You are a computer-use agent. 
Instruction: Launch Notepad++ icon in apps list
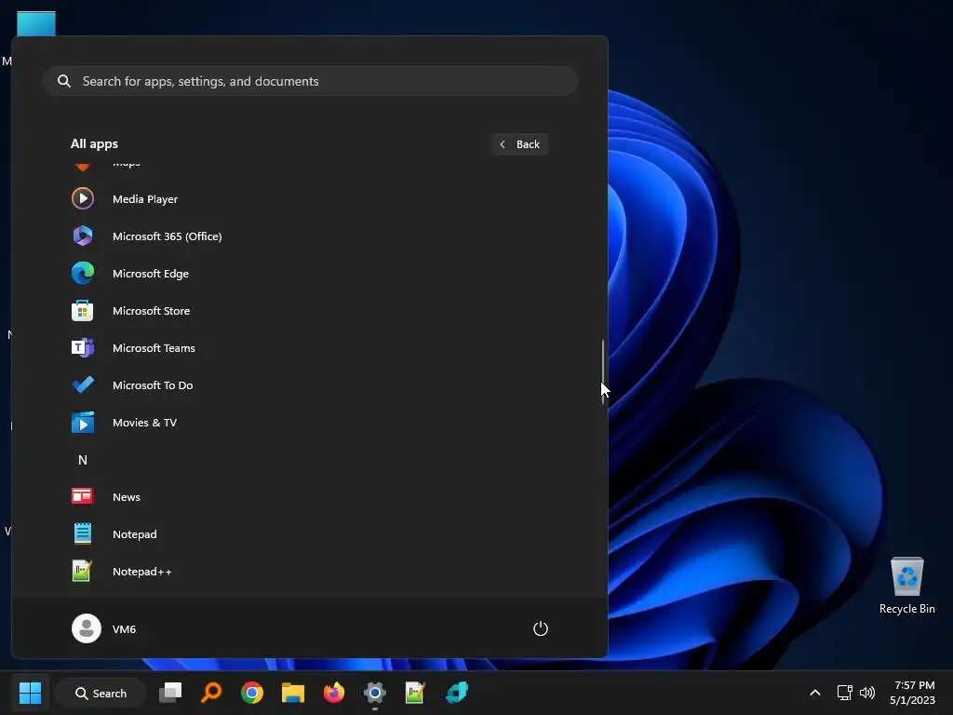coord(82,571)
